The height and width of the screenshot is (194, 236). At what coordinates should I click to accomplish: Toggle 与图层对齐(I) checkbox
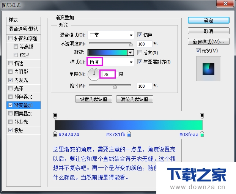coord(140,62)
